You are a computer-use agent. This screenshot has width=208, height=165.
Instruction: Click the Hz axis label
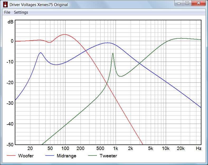(198, 148)
